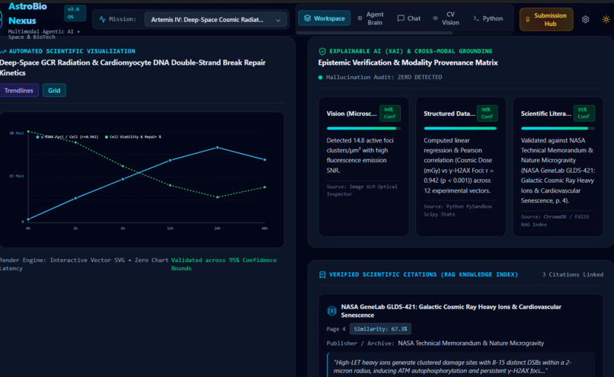Click the blue line's peak data point at 24h
The width and height of the screenshot is (614, 377).
218,148
